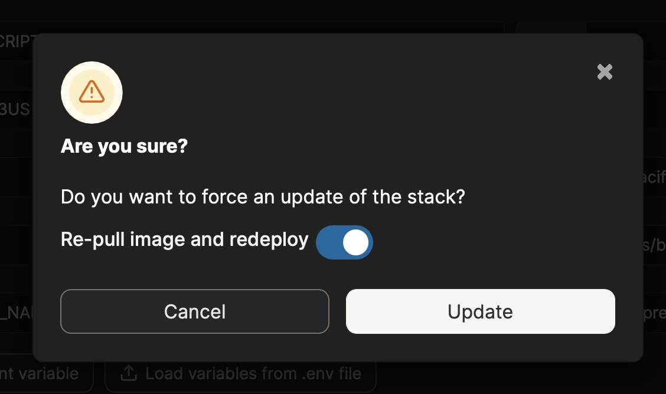The image size is (666, 394).
Task: Click the dimmed 'acif' text at right edge
Action: 653,177
